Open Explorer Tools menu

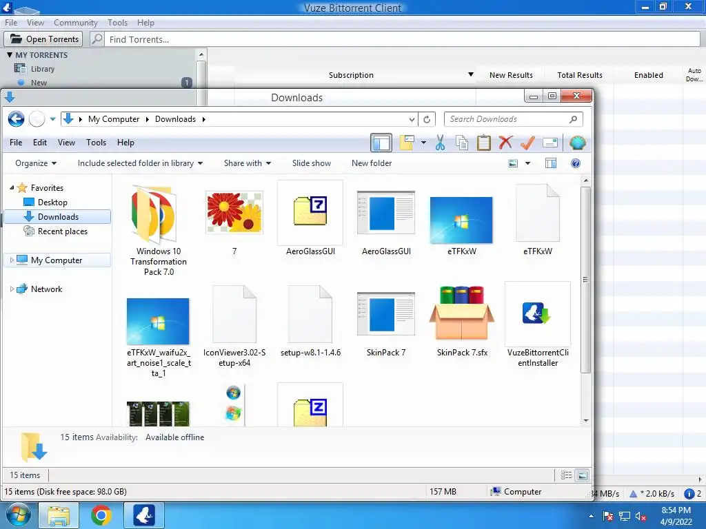[96, 143]
